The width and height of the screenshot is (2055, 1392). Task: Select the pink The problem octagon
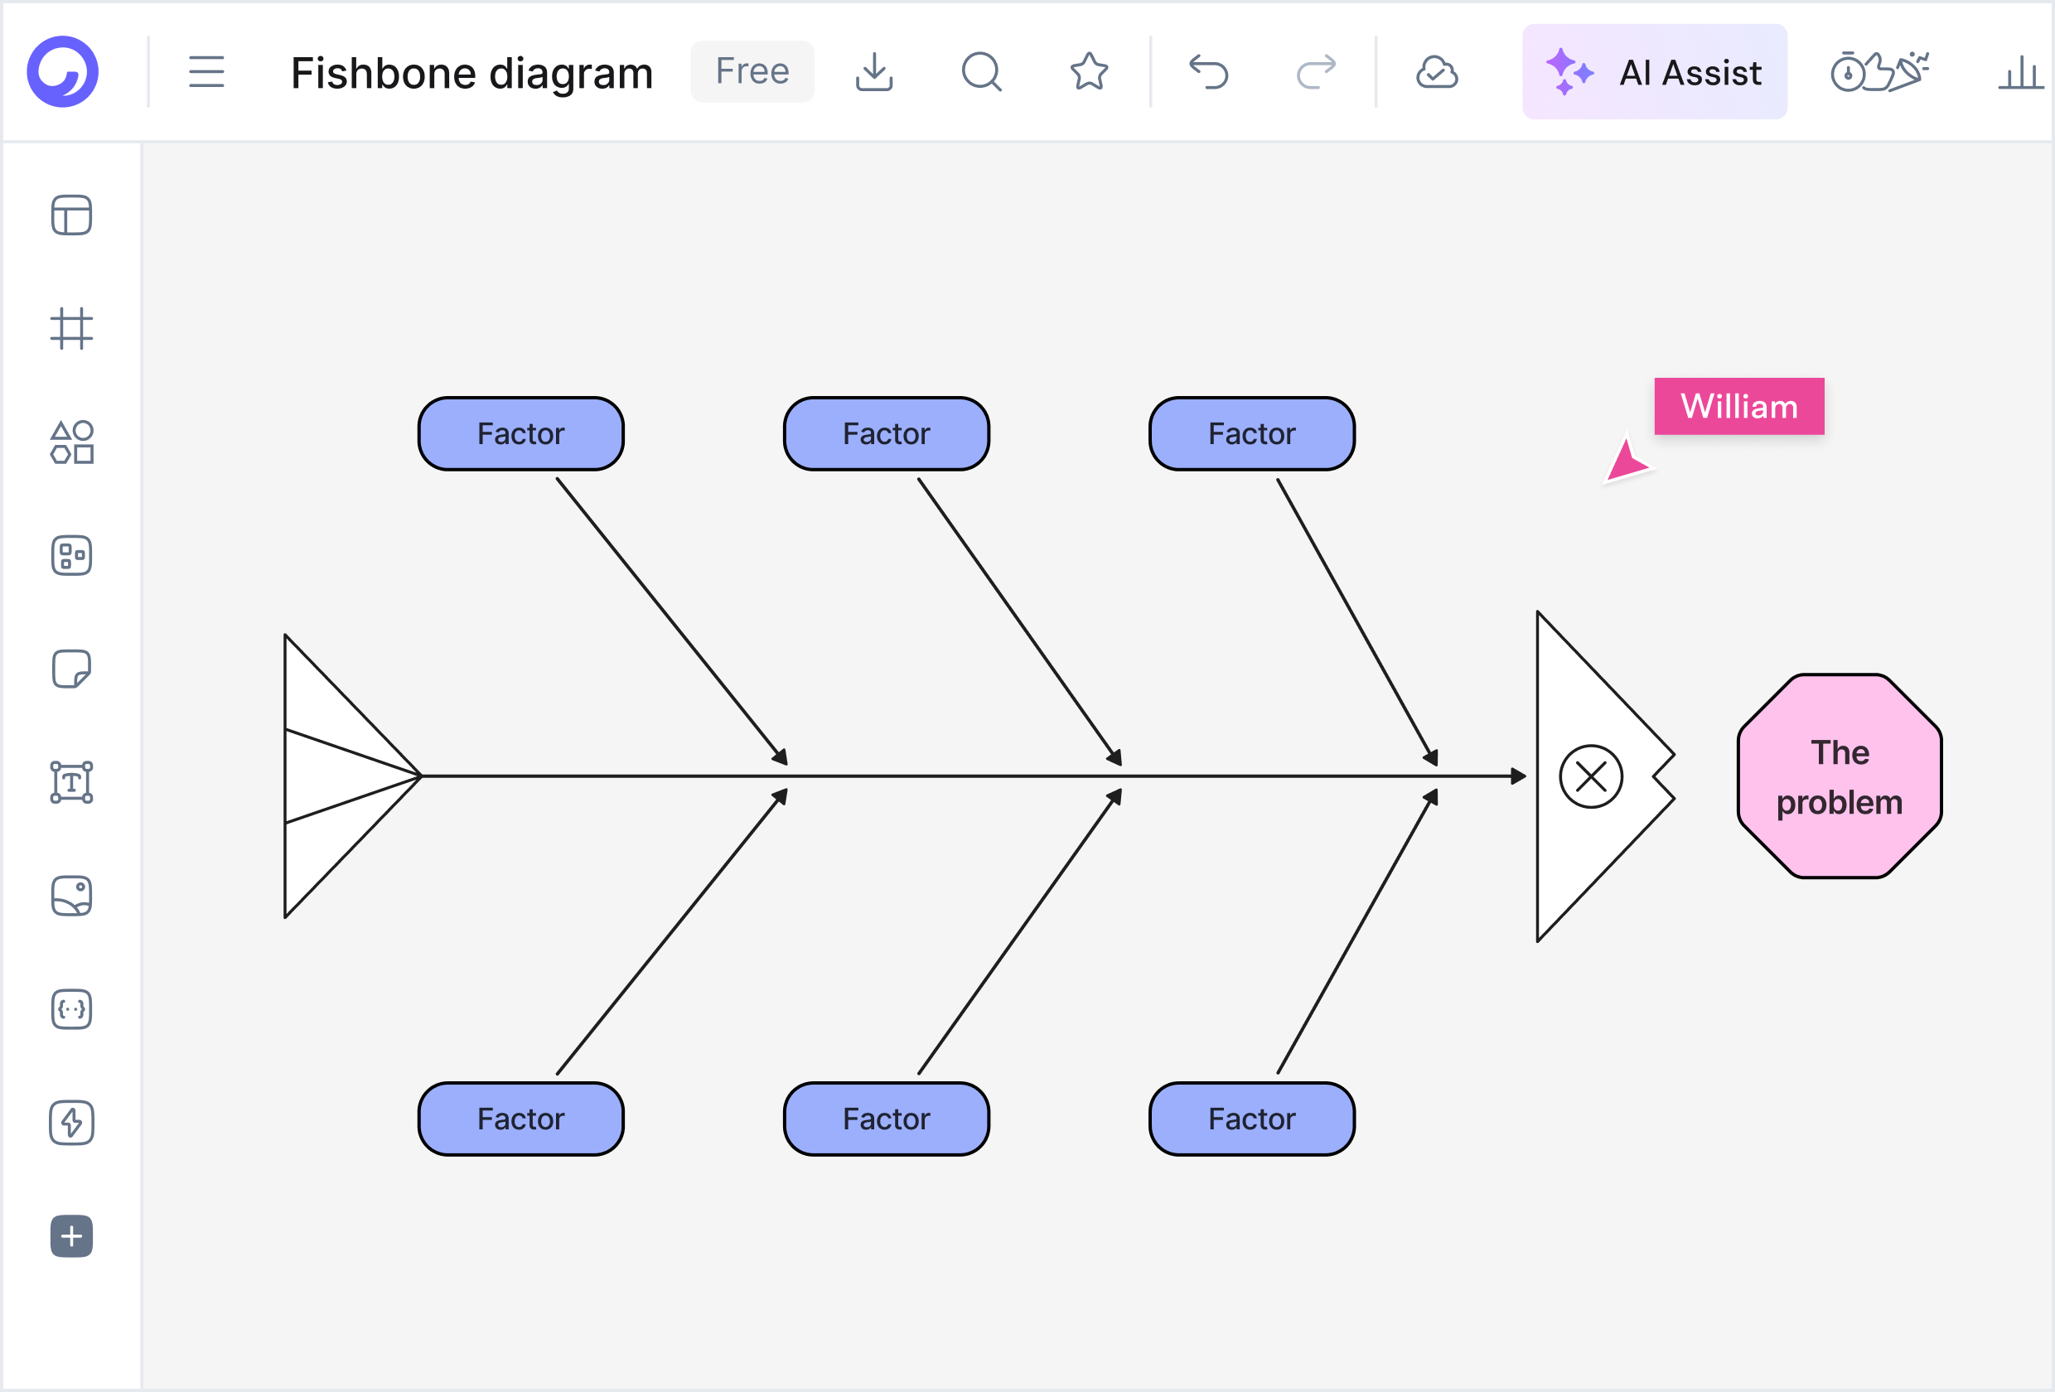pyautogui.click(x=1840, y=776)
